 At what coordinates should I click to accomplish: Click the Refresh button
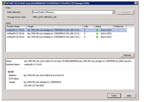(x=127, y=55)
